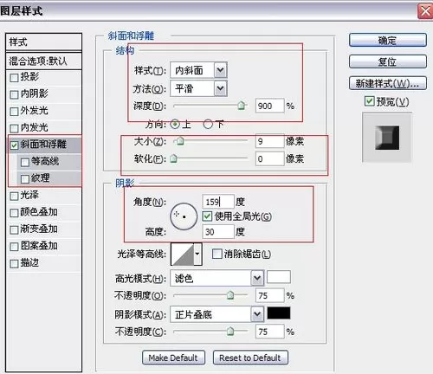Select the 斜面和浮雕 list entry label
Screen dimensions: 433x374
click(x=43, y=145)
